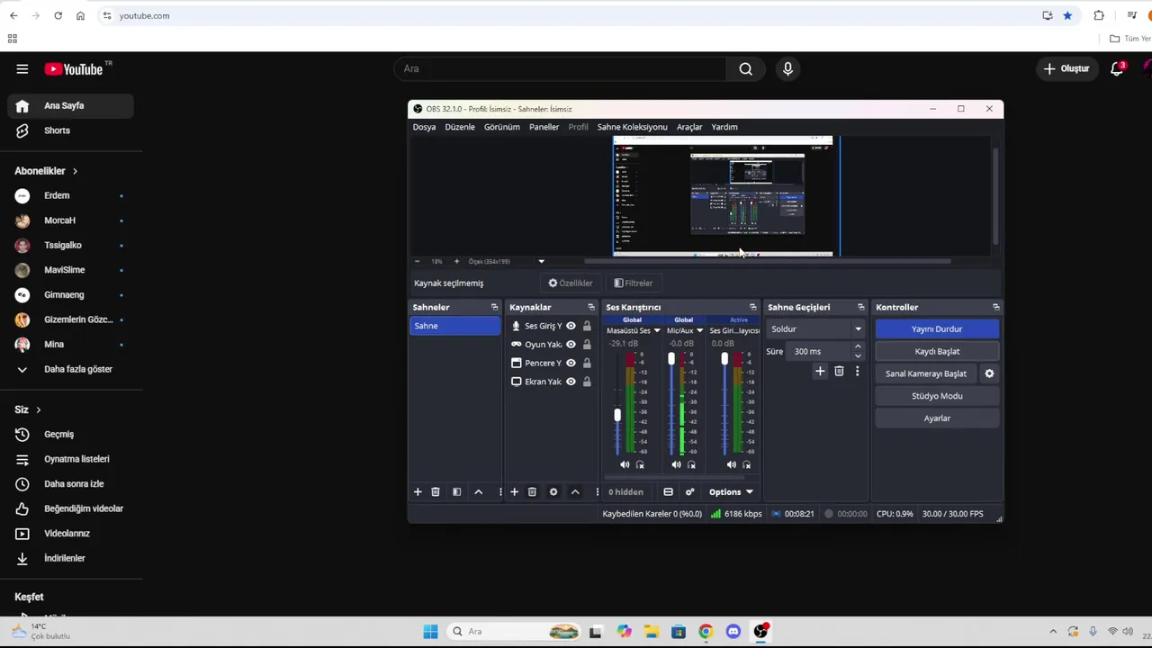Open source properties gear in Kaynaklar toolbar
This screenshot has width=1152, height=648.
(553, 491)
